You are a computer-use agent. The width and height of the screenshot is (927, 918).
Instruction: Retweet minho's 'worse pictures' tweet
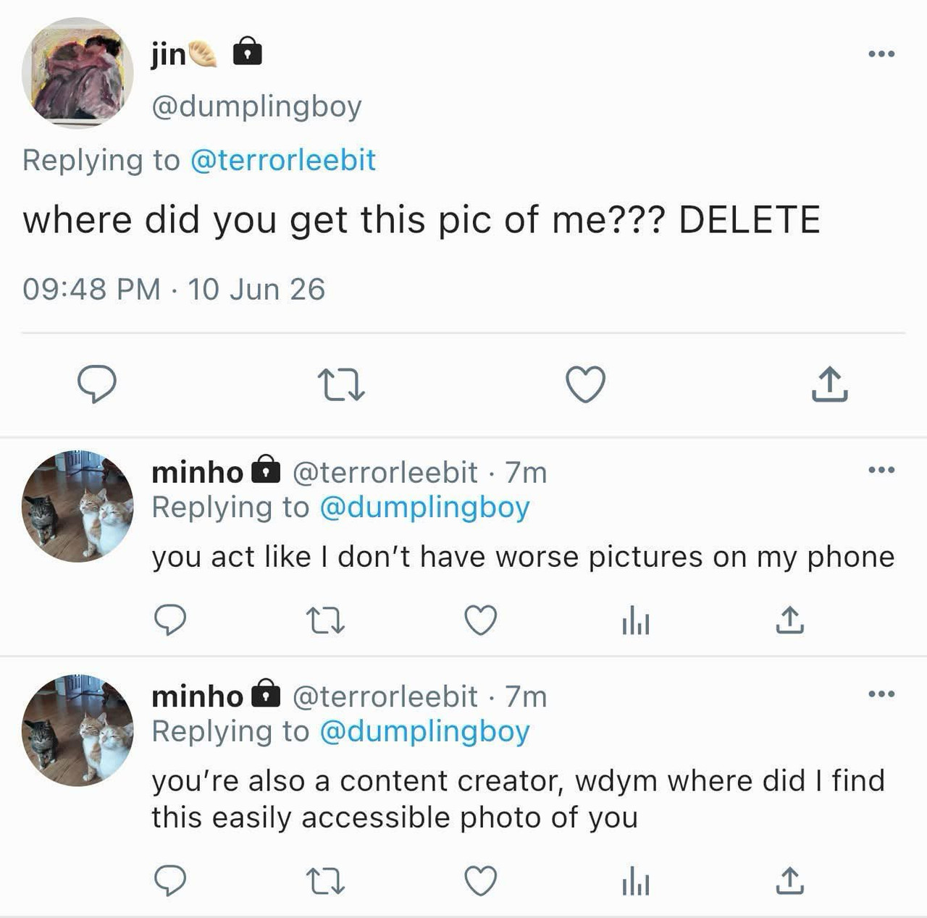(325, 621)
